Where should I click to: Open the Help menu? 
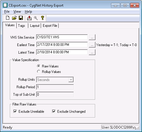tap(28, 12)
